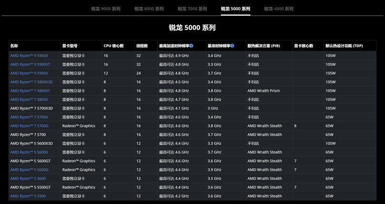Open the 锐龙 7000 系列 tab
This screenshot has height=204, width=385.
coord(192,9)
